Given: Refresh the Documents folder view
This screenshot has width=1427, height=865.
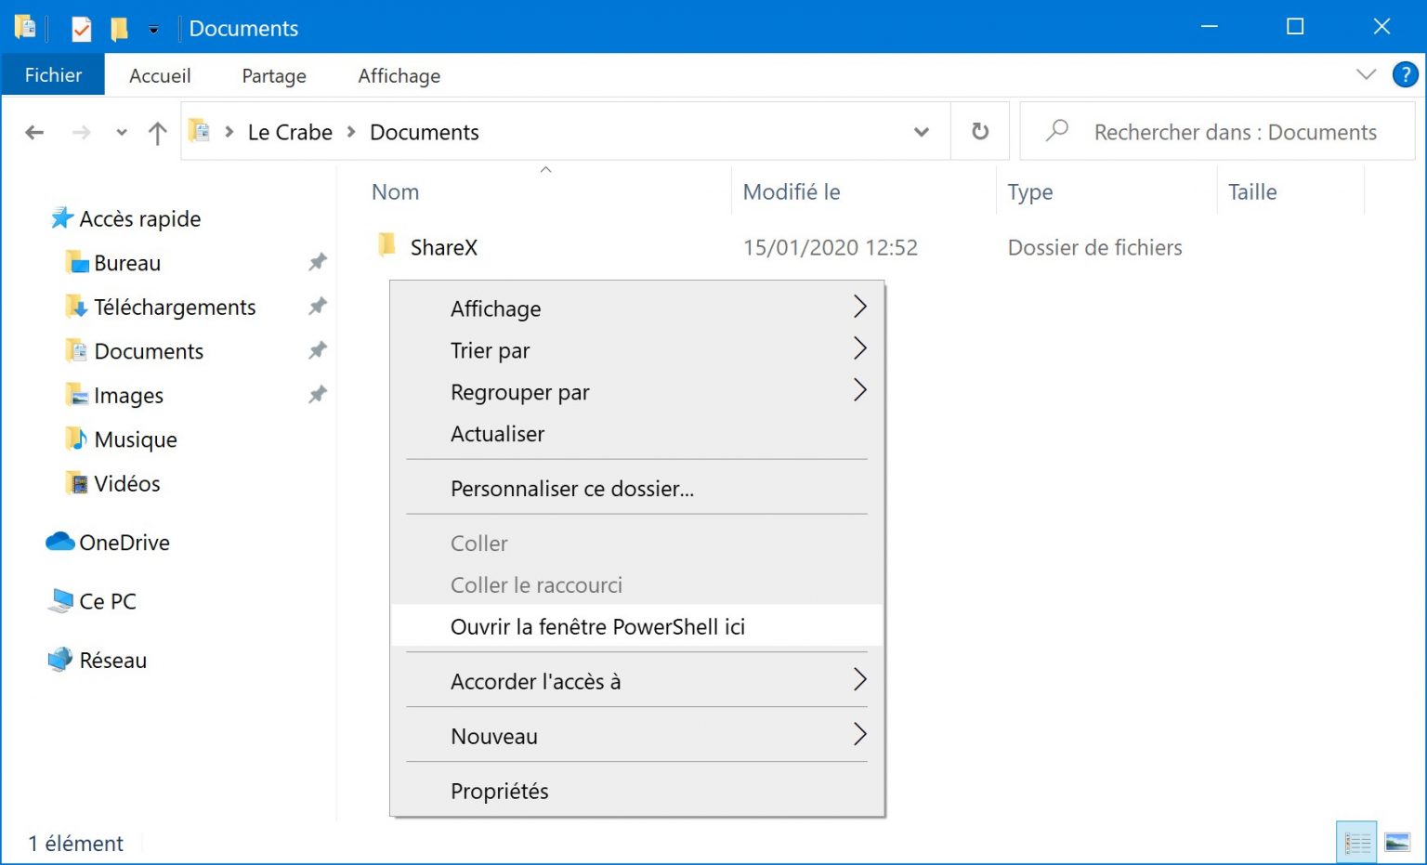Looking at the screenshot, I should click(979, 132).
